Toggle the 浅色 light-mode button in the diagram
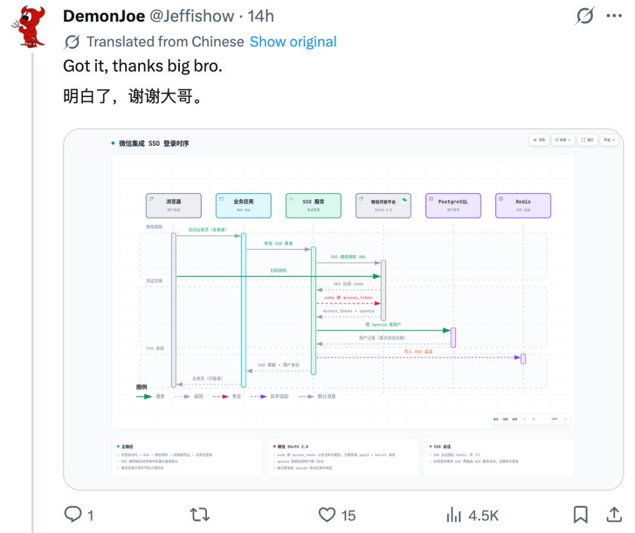The width and height of the screenshot is (635, 533). [539, 140]
